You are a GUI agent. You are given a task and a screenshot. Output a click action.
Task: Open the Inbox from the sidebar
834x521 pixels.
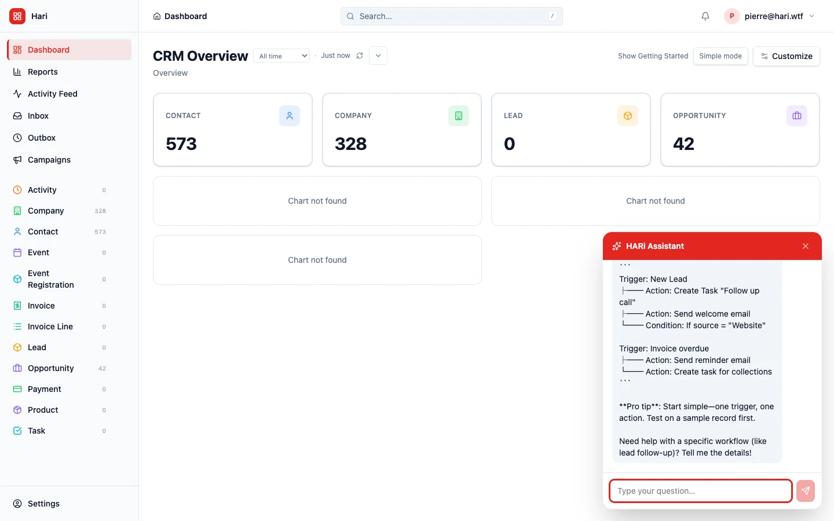tap(38, 116)
